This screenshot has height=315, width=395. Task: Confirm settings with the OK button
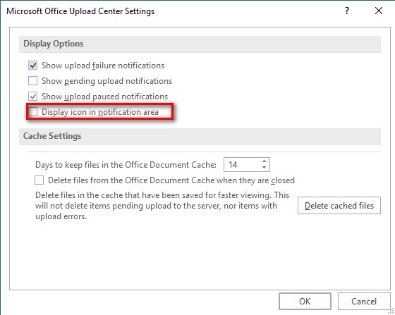pos(305,301)
